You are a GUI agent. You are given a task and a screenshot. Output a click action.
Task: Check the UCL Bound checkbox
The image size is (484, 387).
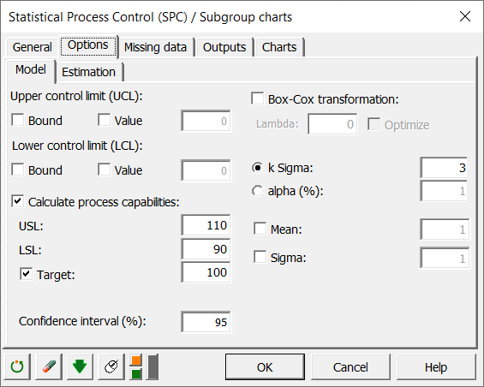point(18,120)
